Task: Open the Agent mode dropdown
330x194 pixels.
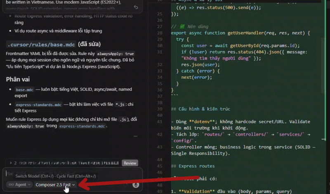Action: (x=19, y=185)
